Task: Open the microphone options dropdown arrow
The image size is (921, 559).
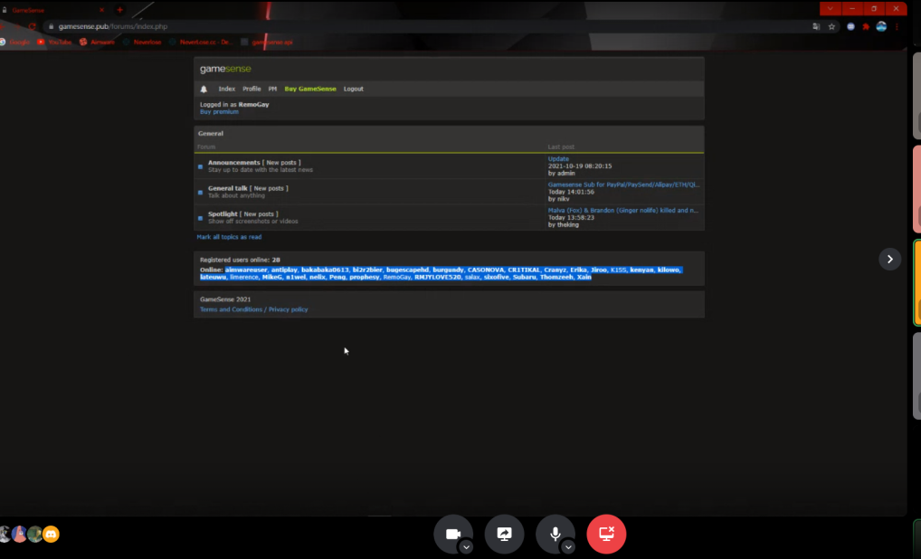Action: coord(568,546)
